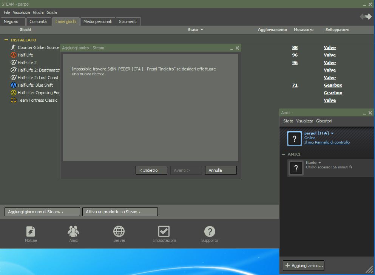Select Team Fortress Classic in games list
The width and height of the screenshot is (375, 275).
[x=37, y=100]
